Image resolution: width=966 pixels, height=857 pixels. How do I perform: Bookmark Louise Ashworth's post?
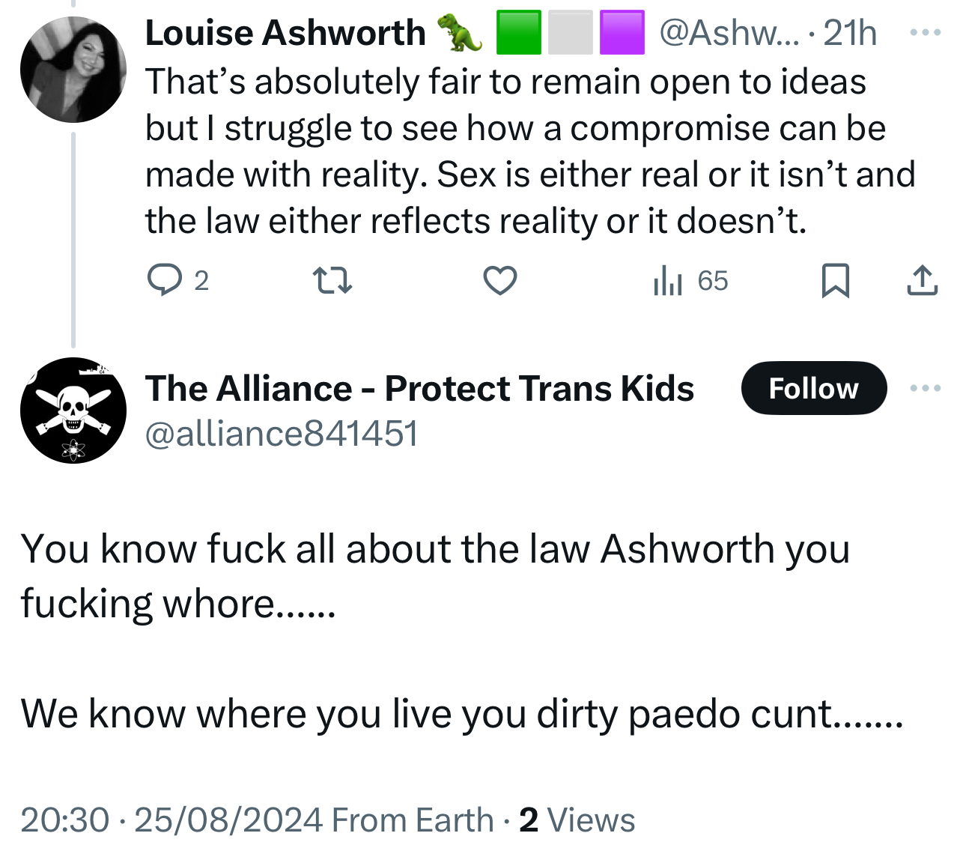(x=835, y=281)
